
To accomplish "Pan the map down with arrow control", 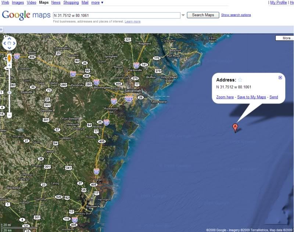I will [x=10, y=48].
